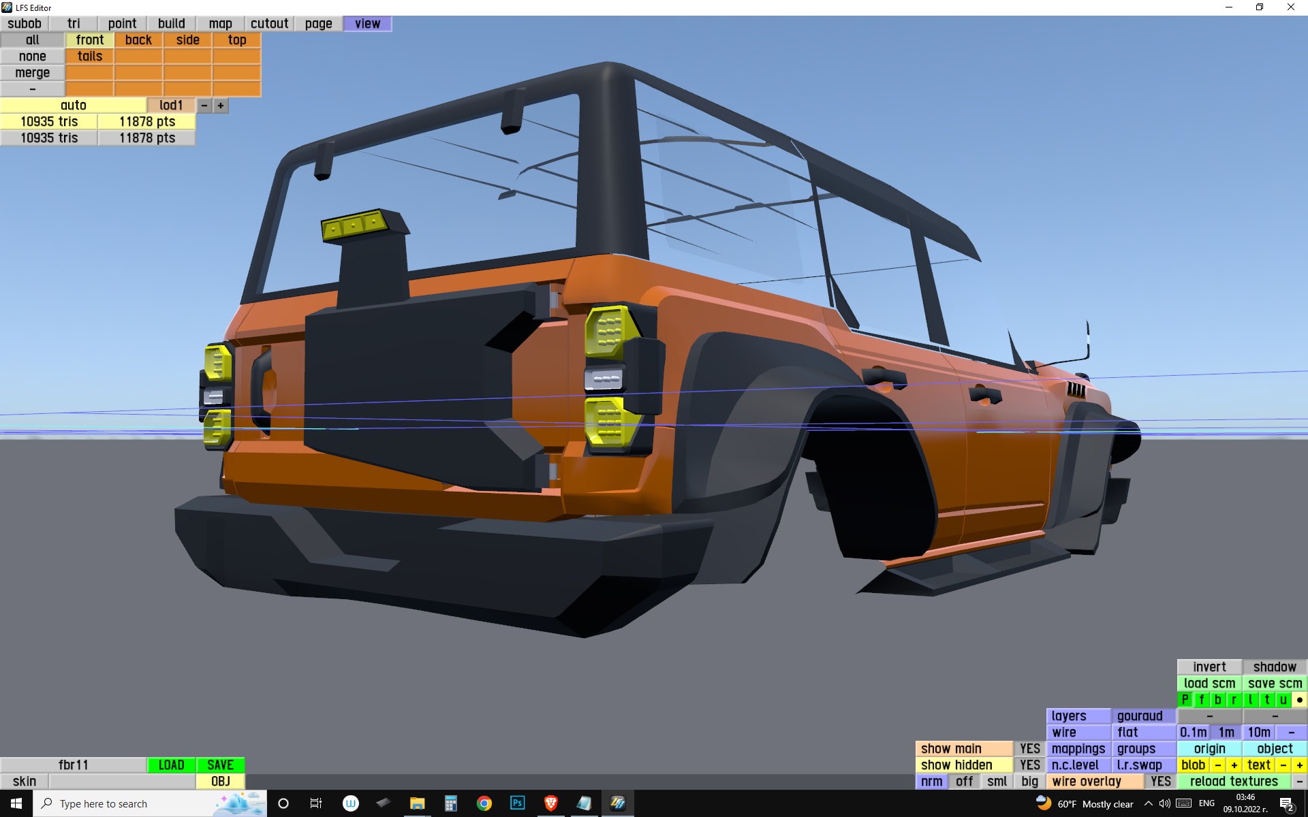Click reload textures button

[1233, 782]
